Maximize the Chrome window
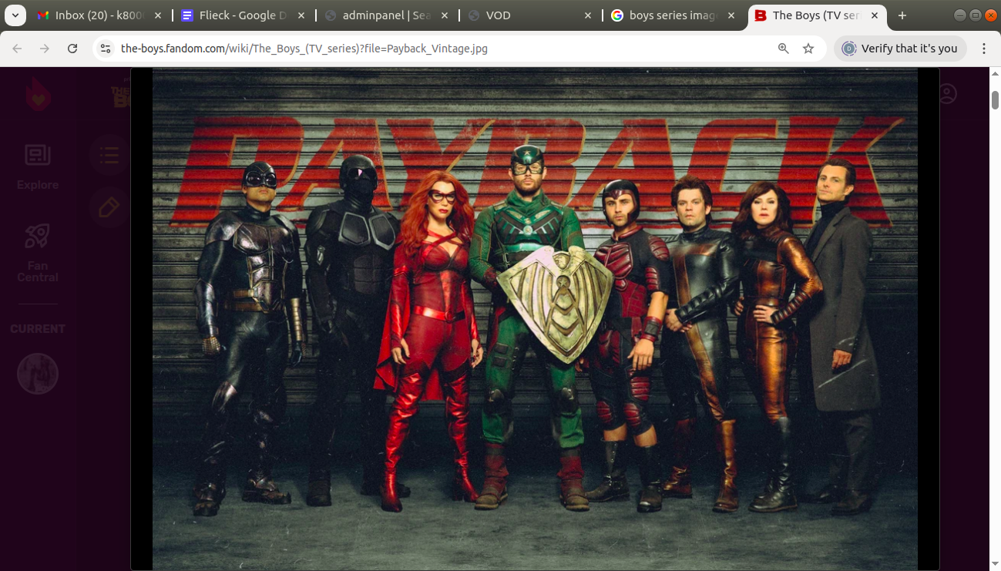 pyautogui.click(x=976, y=15)
